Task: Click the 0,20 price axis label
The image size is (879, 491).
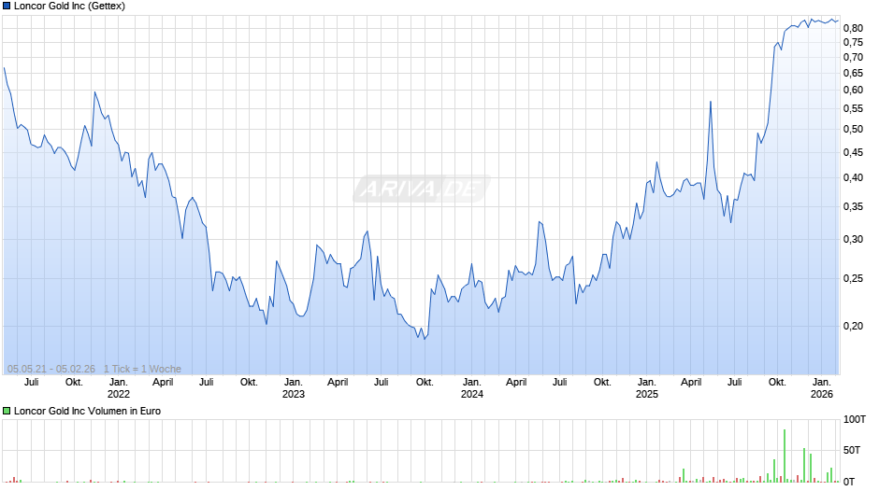Action: pyautogui.click(x=853, y=327)
